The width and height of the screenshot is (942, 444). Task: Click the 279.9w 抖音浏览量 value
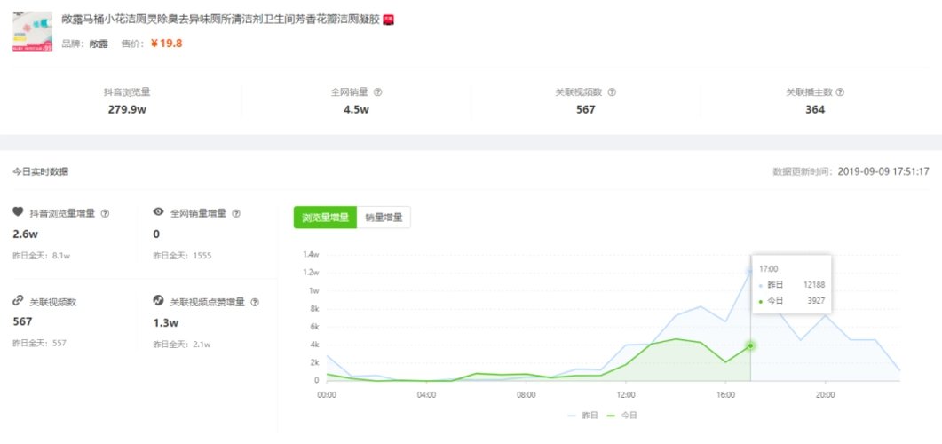(127, 109)
